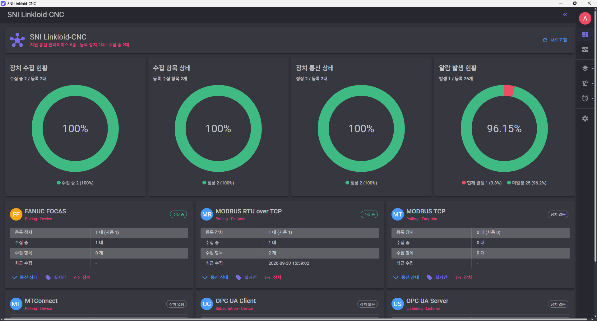Collapse sidebar with double chevron icon

(565, 15)
